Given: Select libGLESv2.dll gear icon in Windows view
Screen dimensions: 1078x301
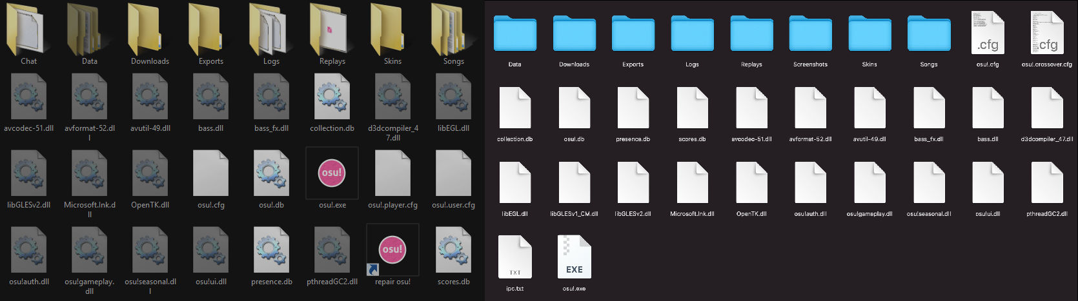Looking at the screenshot, I should point(29,173).
